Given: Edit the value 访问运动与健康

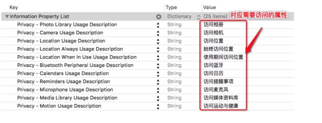Looking at the screenshot, I should [221, 106].
